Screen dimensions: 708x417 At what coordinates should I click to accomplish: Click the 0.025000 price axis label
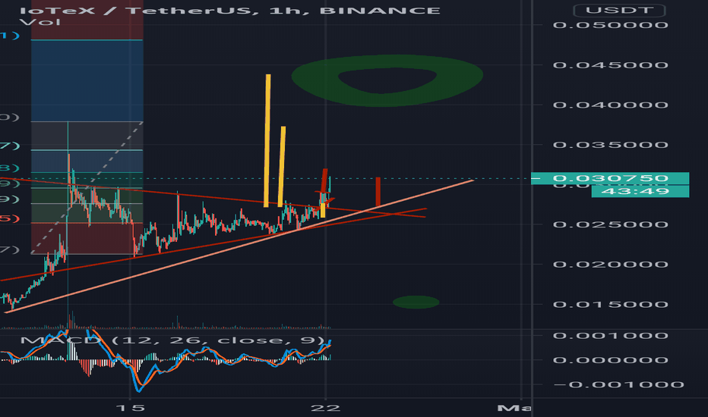tap(611, 224)
